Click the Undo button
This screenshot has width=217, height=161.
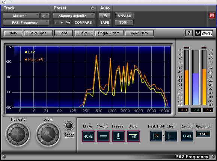[x=13, y=33]
